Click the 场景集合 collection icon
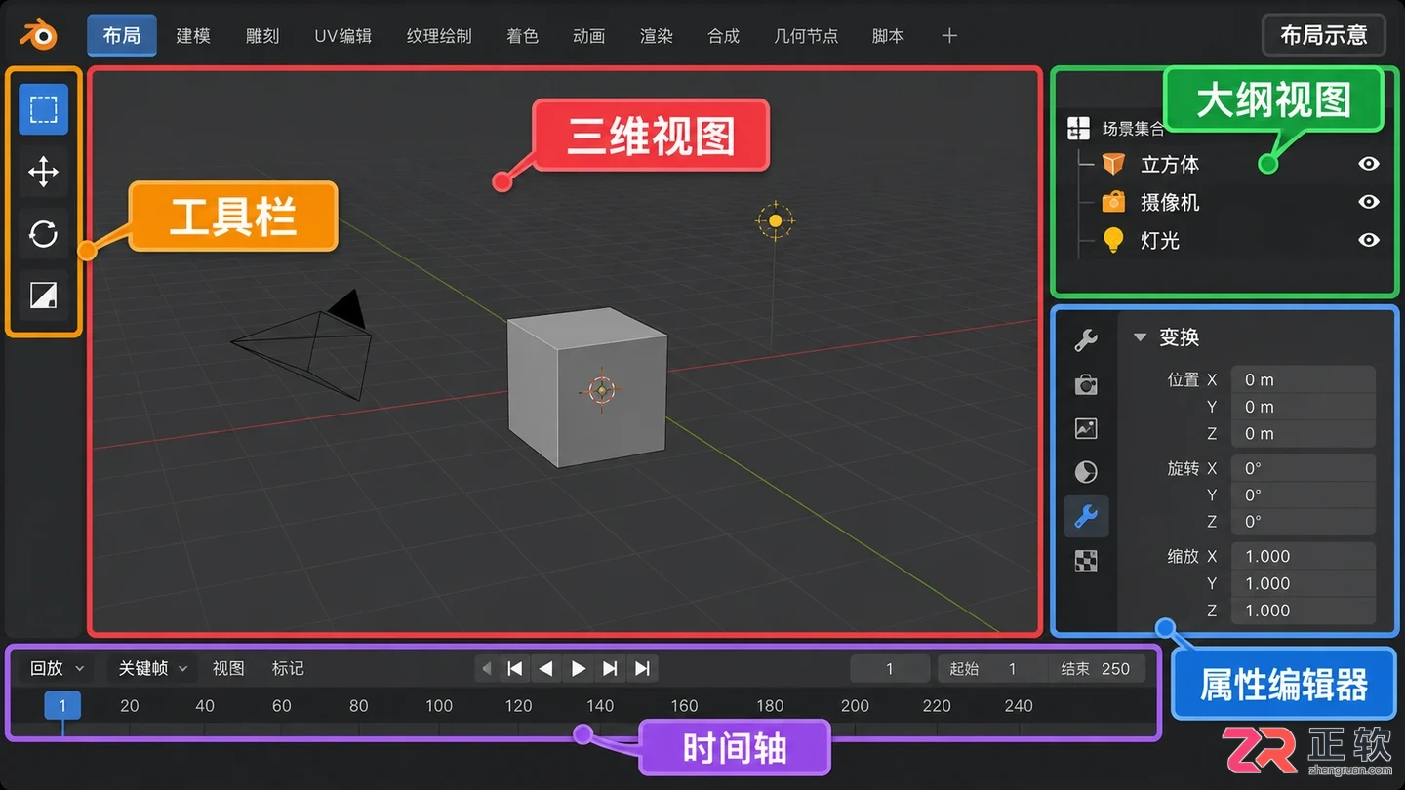The image size is (1405, 790). (1078, 128)
